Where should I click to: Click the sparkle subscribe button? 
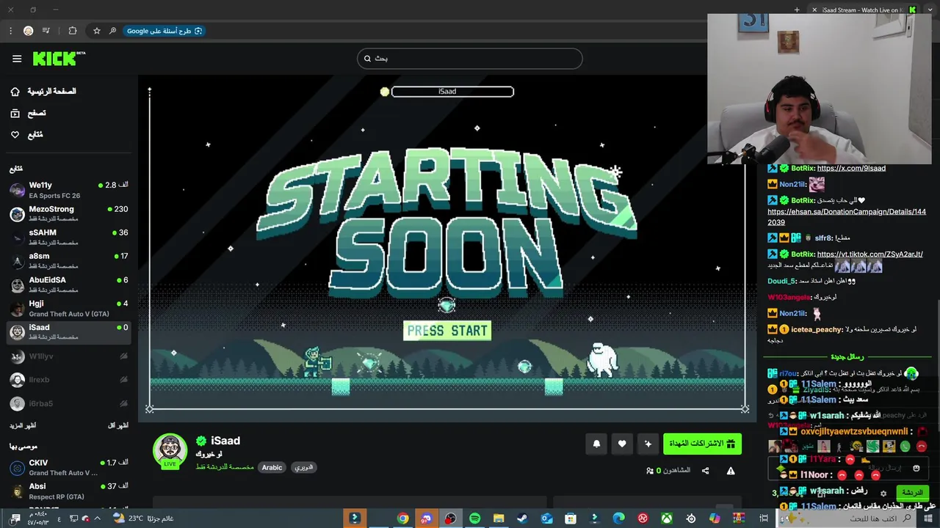click(x=648, y=444)
